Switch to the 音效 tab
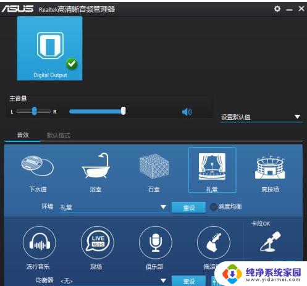This screenshot has height=286, width=307. click(23, 135)
